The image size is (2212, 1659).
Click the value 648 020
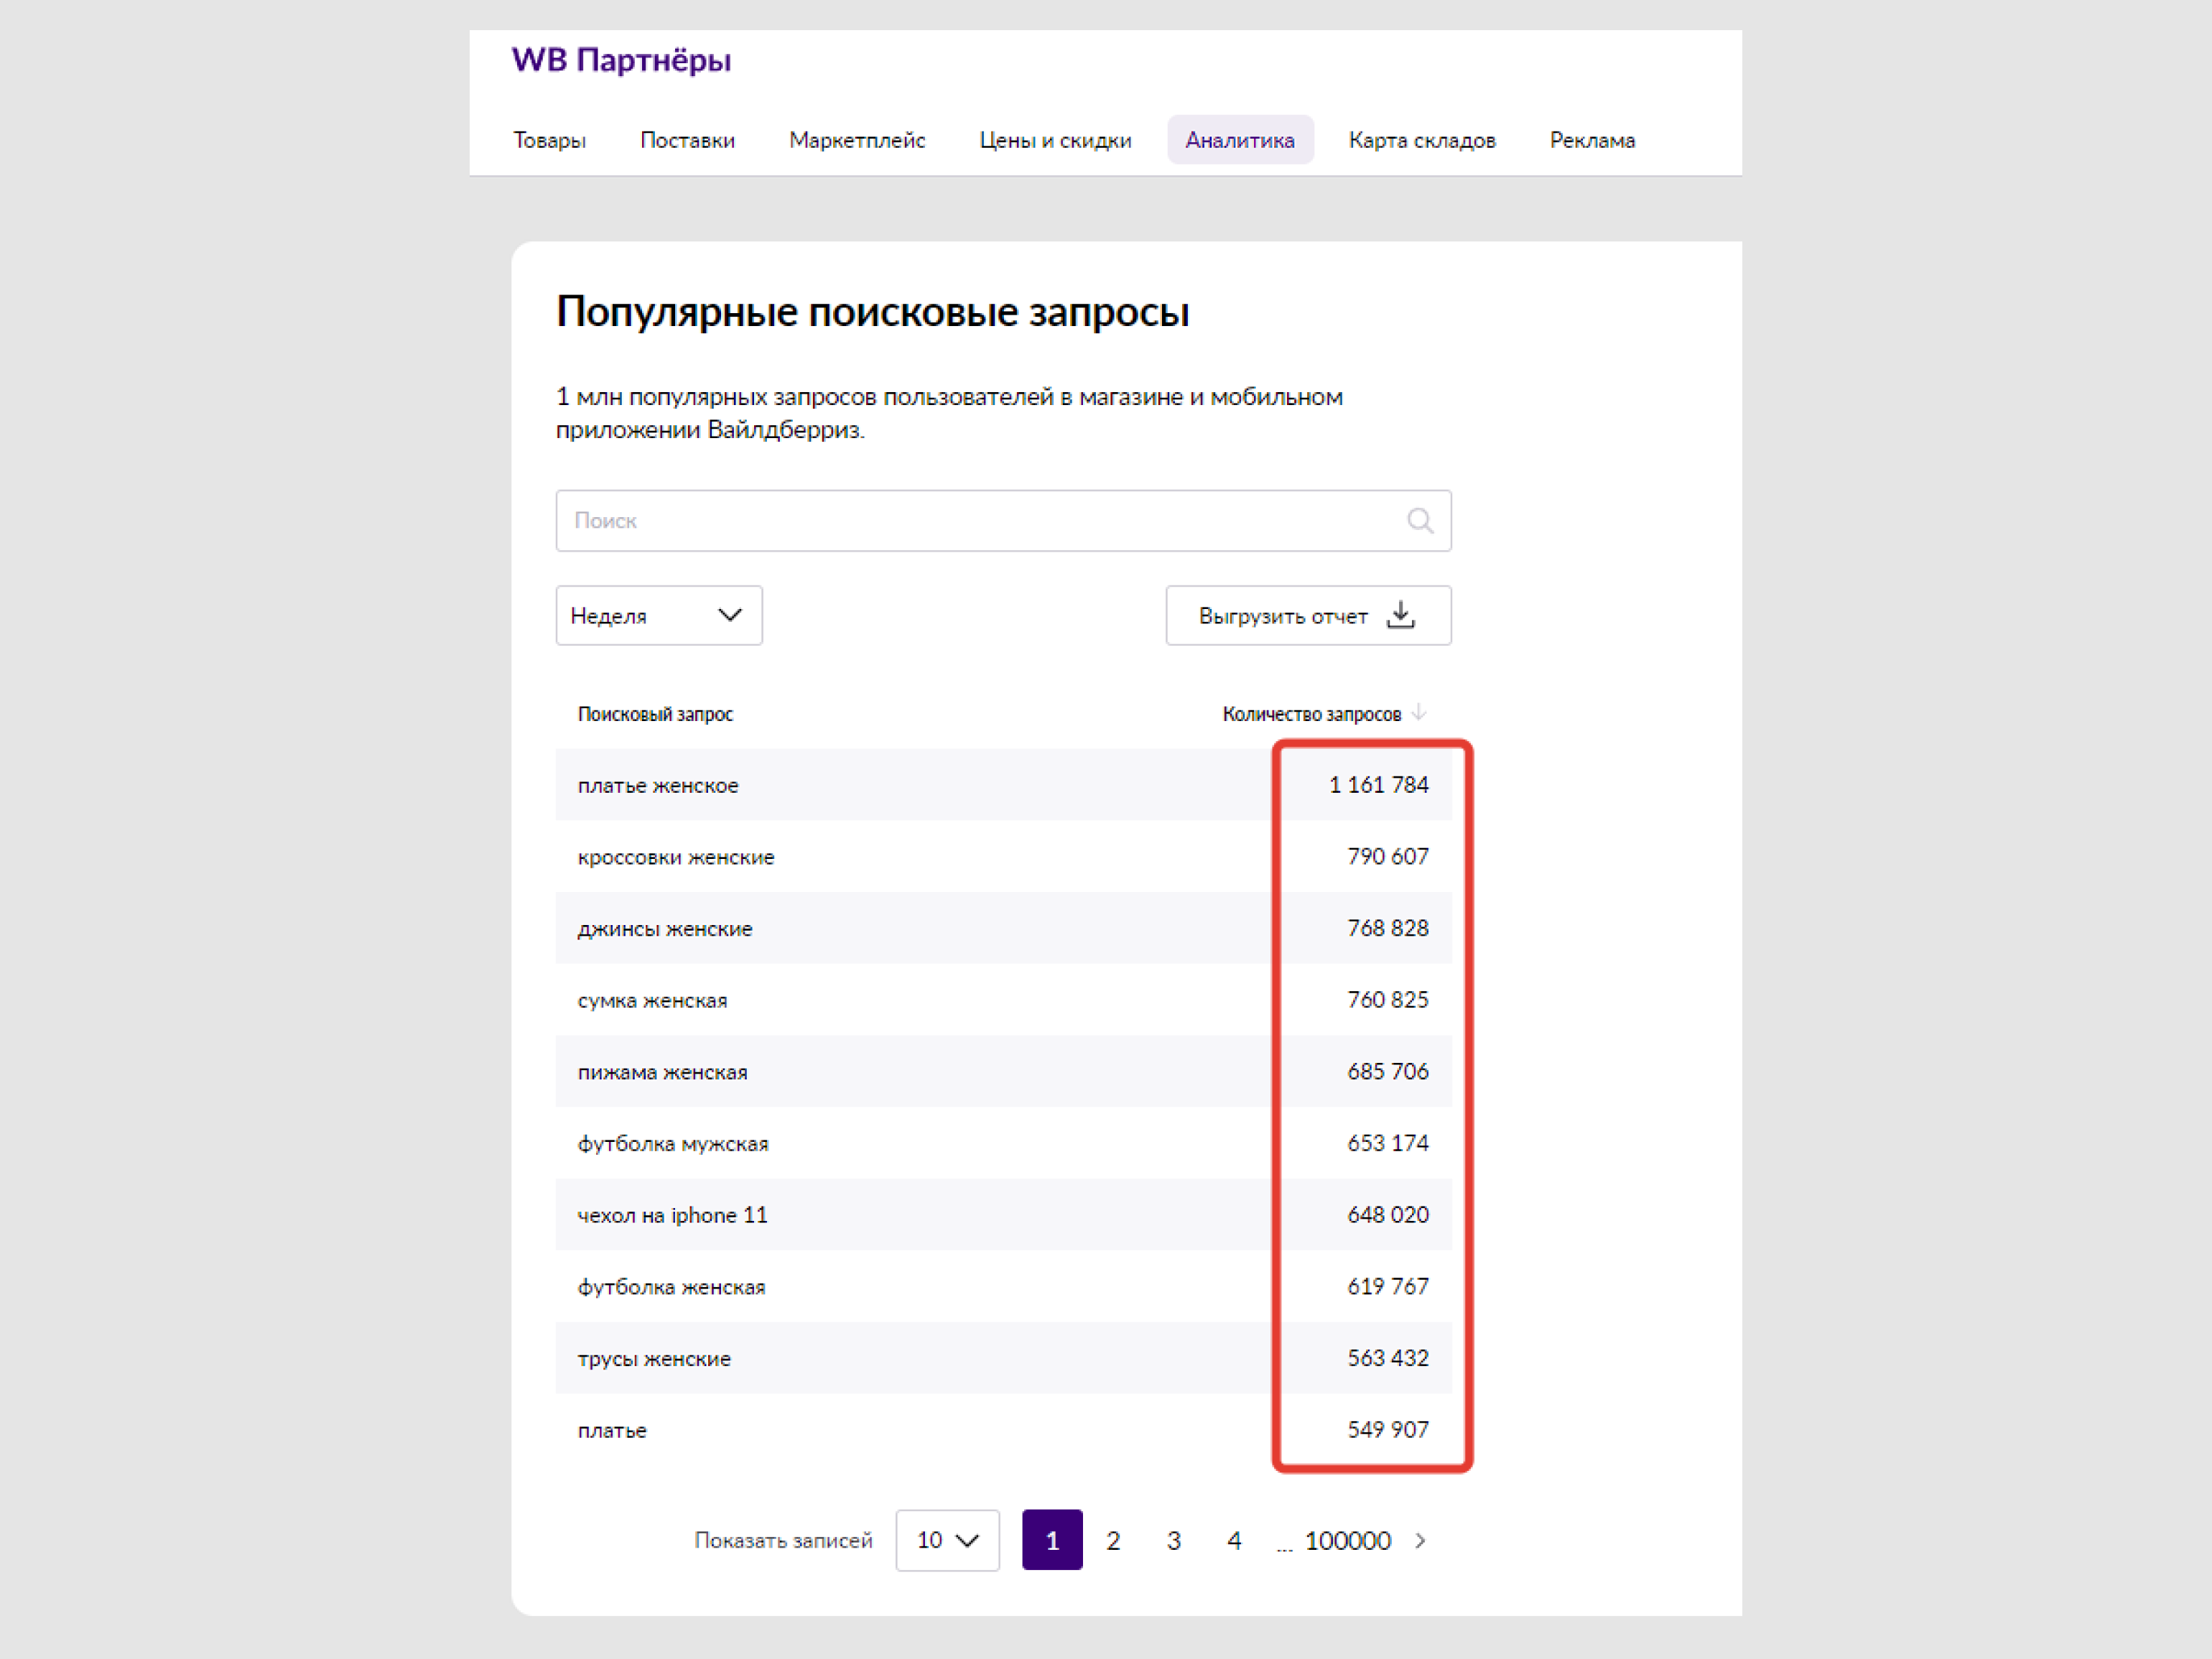(1388, 1215)
